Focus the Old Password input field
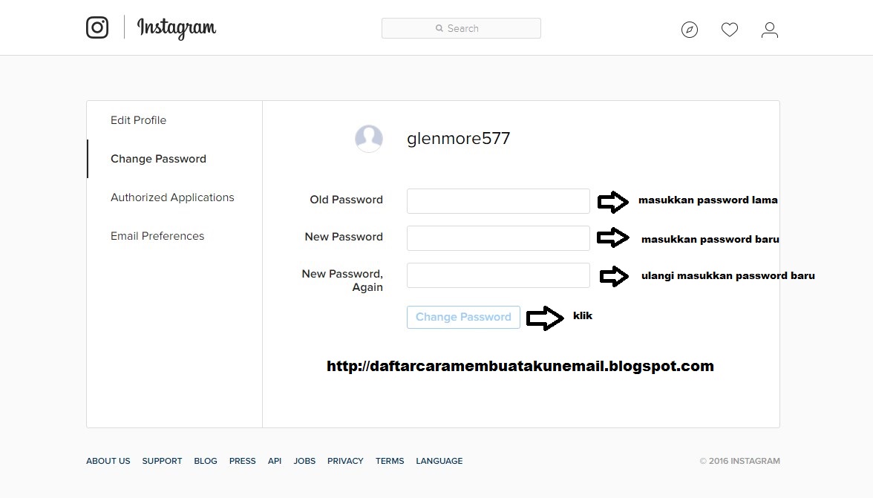 pos(497,200)
